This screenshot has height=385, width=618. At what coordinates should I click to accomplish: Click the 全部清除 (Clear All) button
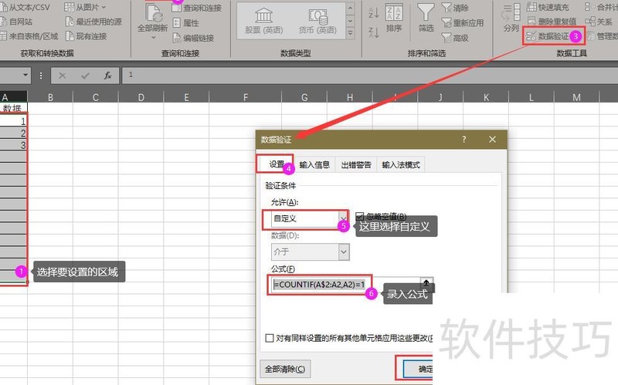284,369
